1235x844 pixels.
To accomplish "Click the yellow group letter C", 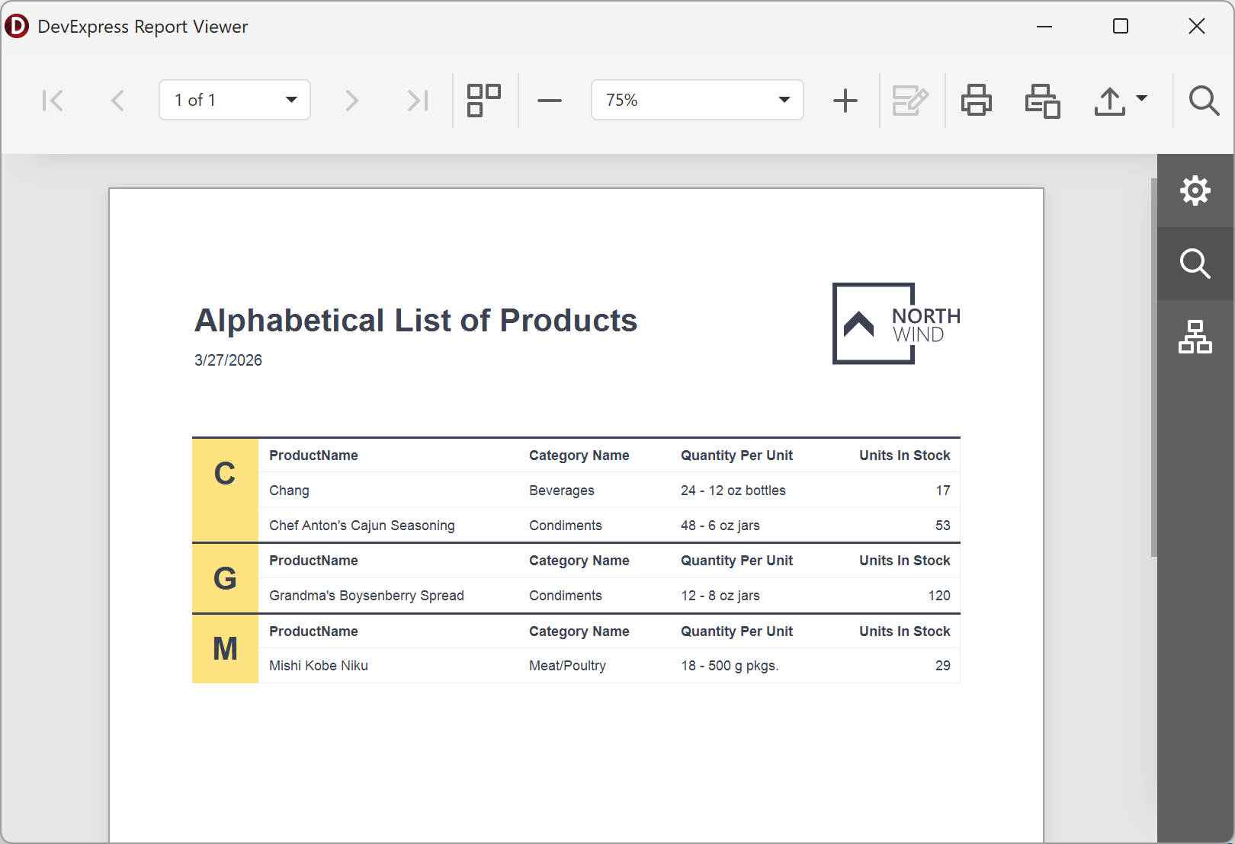I will pos(225,474).
